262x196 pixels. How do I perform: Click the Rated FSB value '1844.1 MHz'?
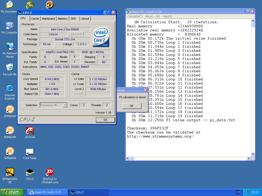pos(52,94)
